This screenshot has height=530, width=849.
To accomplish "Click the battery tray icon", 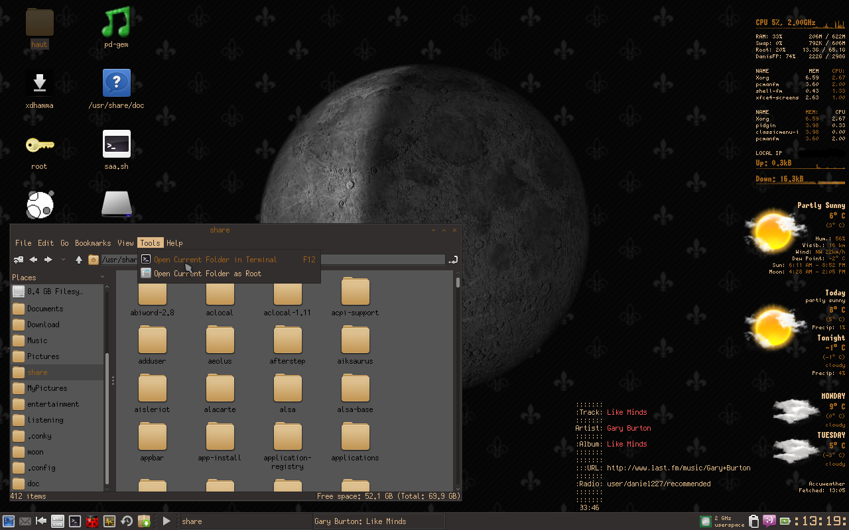I will point(785,521).
